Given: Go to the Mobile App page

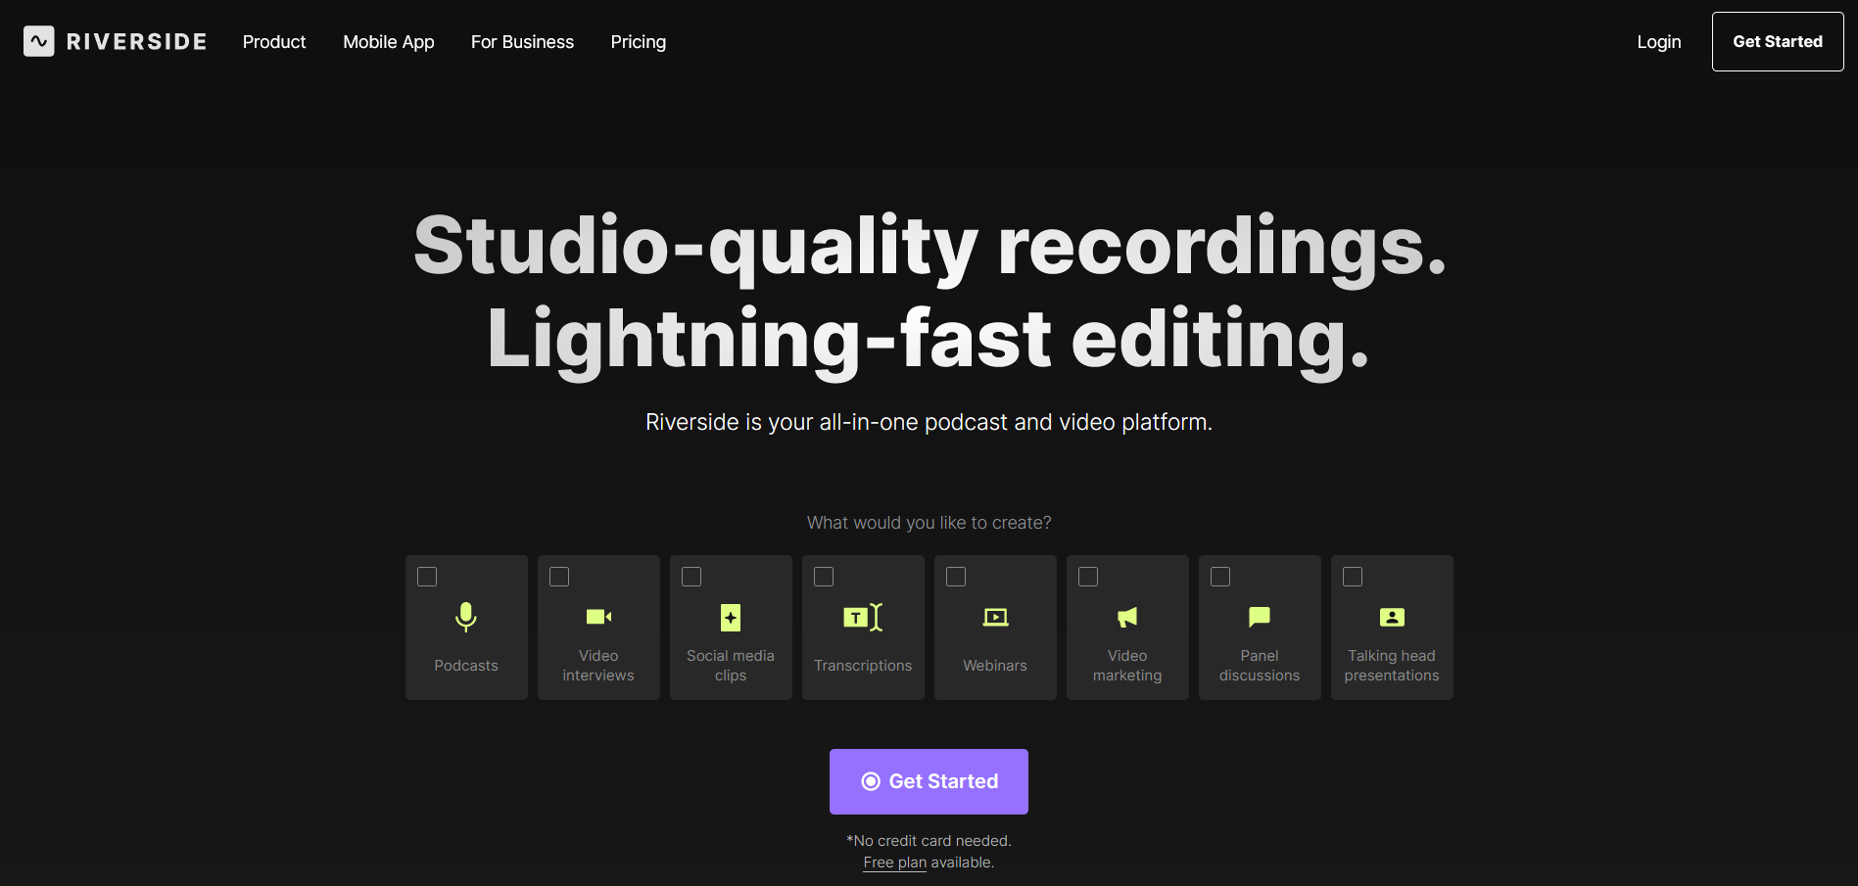Looking at the screenshot, I should click(x=389, y=42).
